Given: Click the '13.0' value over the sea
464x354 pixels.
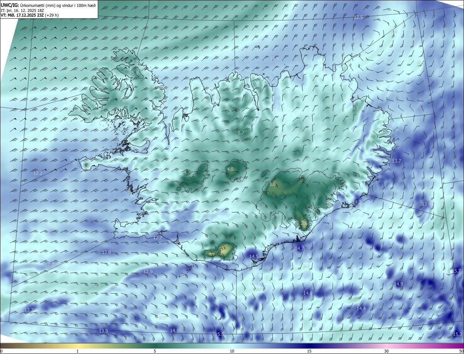Looking at the screenshot, I should click(x=106, y=252).
